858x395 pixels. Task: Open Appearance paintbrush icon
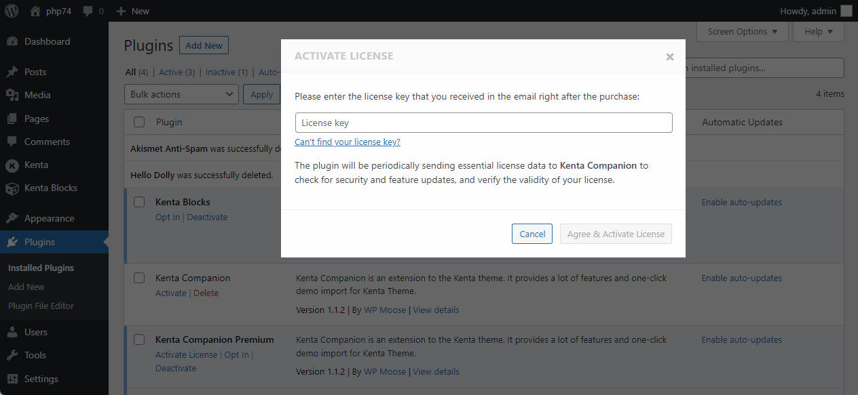pos(12,218)
